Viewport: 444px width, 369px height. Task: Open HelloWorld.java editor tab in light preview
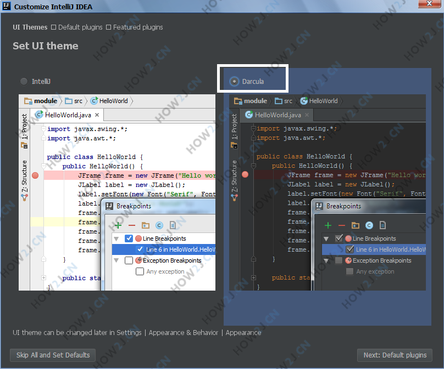tap(67, 115)
